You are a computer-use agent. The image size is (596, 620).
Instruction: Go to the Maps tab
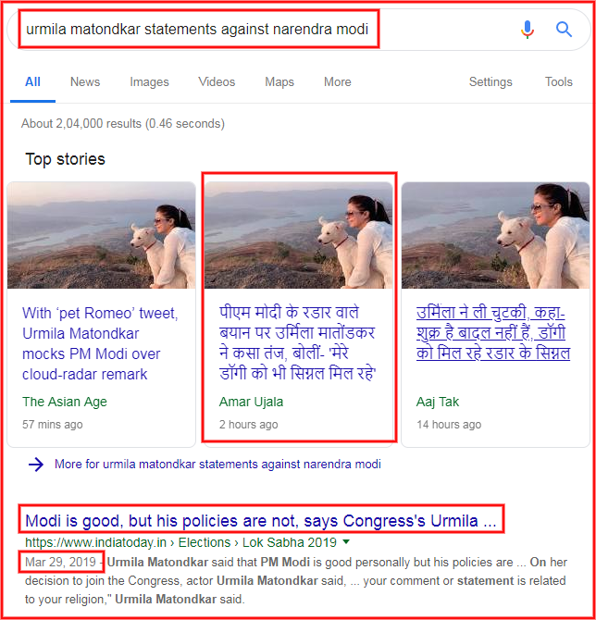(279, 81)
